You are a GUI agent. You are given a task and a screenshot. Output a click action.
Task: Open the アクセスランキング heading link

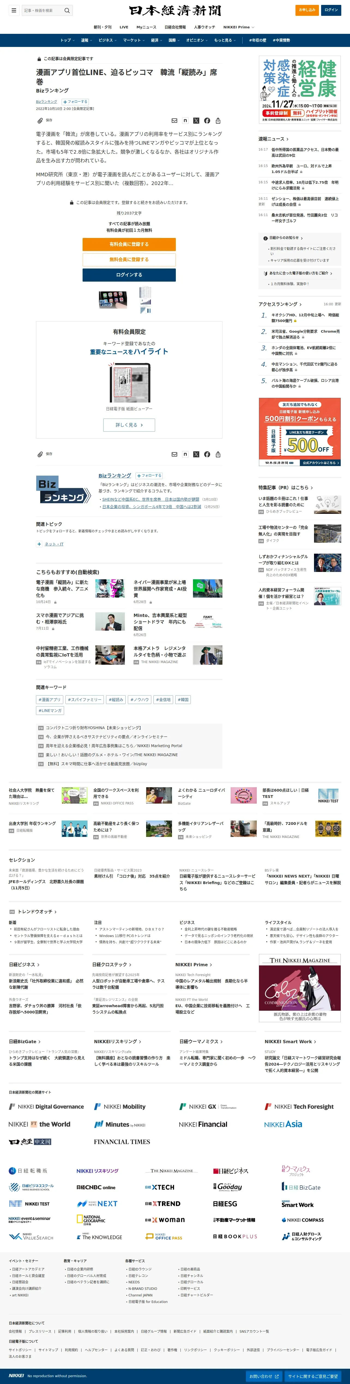280,305
